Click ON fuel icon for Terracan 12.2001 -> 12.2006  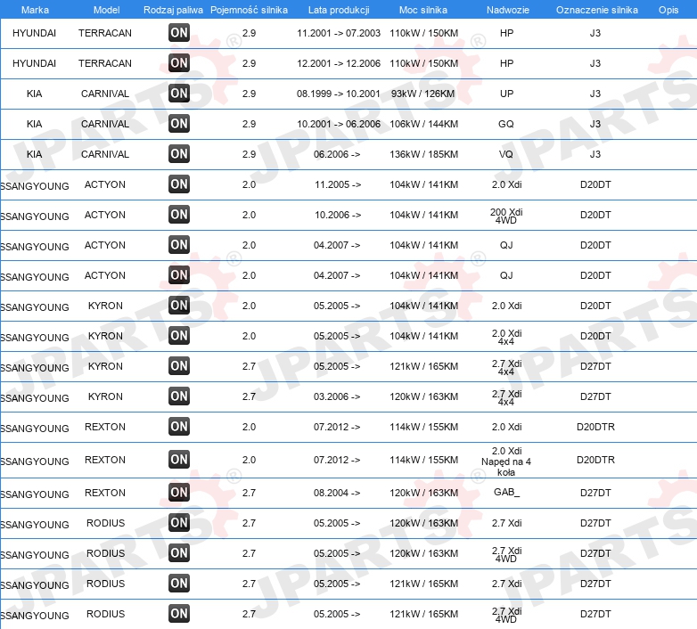click(179, 62)
